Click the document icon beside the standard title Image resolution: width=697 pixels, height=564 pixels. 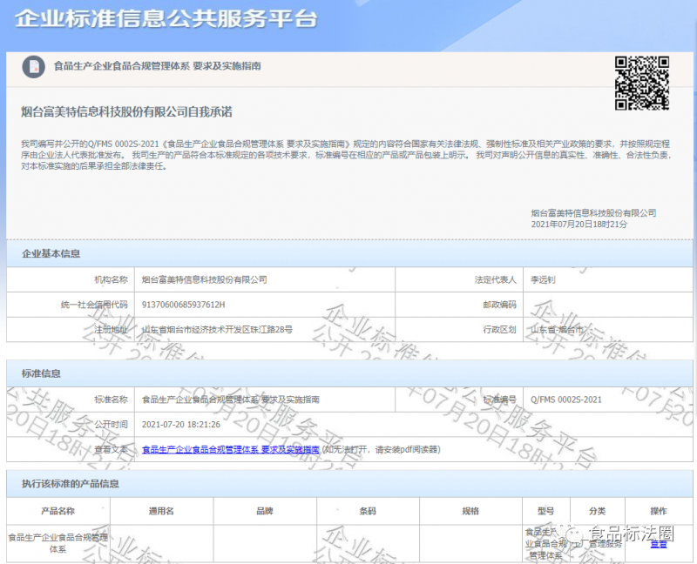(x=33, y=66)
